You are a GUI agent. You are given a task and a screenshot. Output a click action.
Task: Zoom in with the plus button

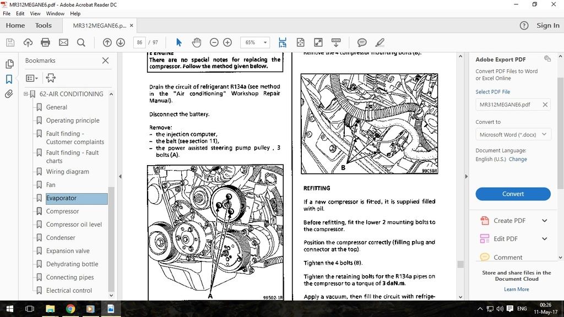(x=227, y=42)
